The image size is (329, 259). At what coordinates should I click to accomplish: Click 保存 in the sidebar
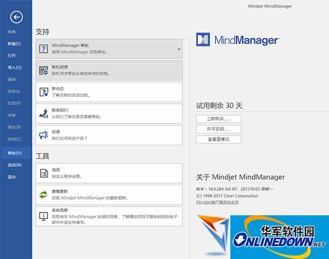[x=12, y=79]
